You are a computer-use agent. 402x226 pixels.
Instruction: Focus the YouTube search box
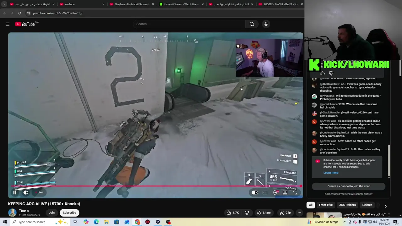coord(189,24)
